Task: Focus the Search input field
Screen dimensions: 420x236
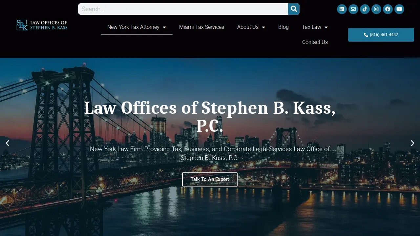Action: tap(183, 9)
